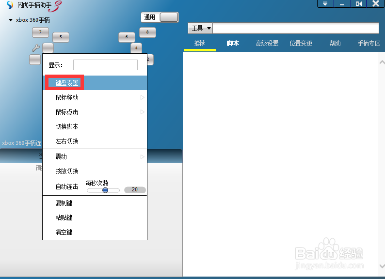Image resolution: width=385 pixels, height=279 pixels.
Task: Click the search box next to 工具
Action: point(296,28)
